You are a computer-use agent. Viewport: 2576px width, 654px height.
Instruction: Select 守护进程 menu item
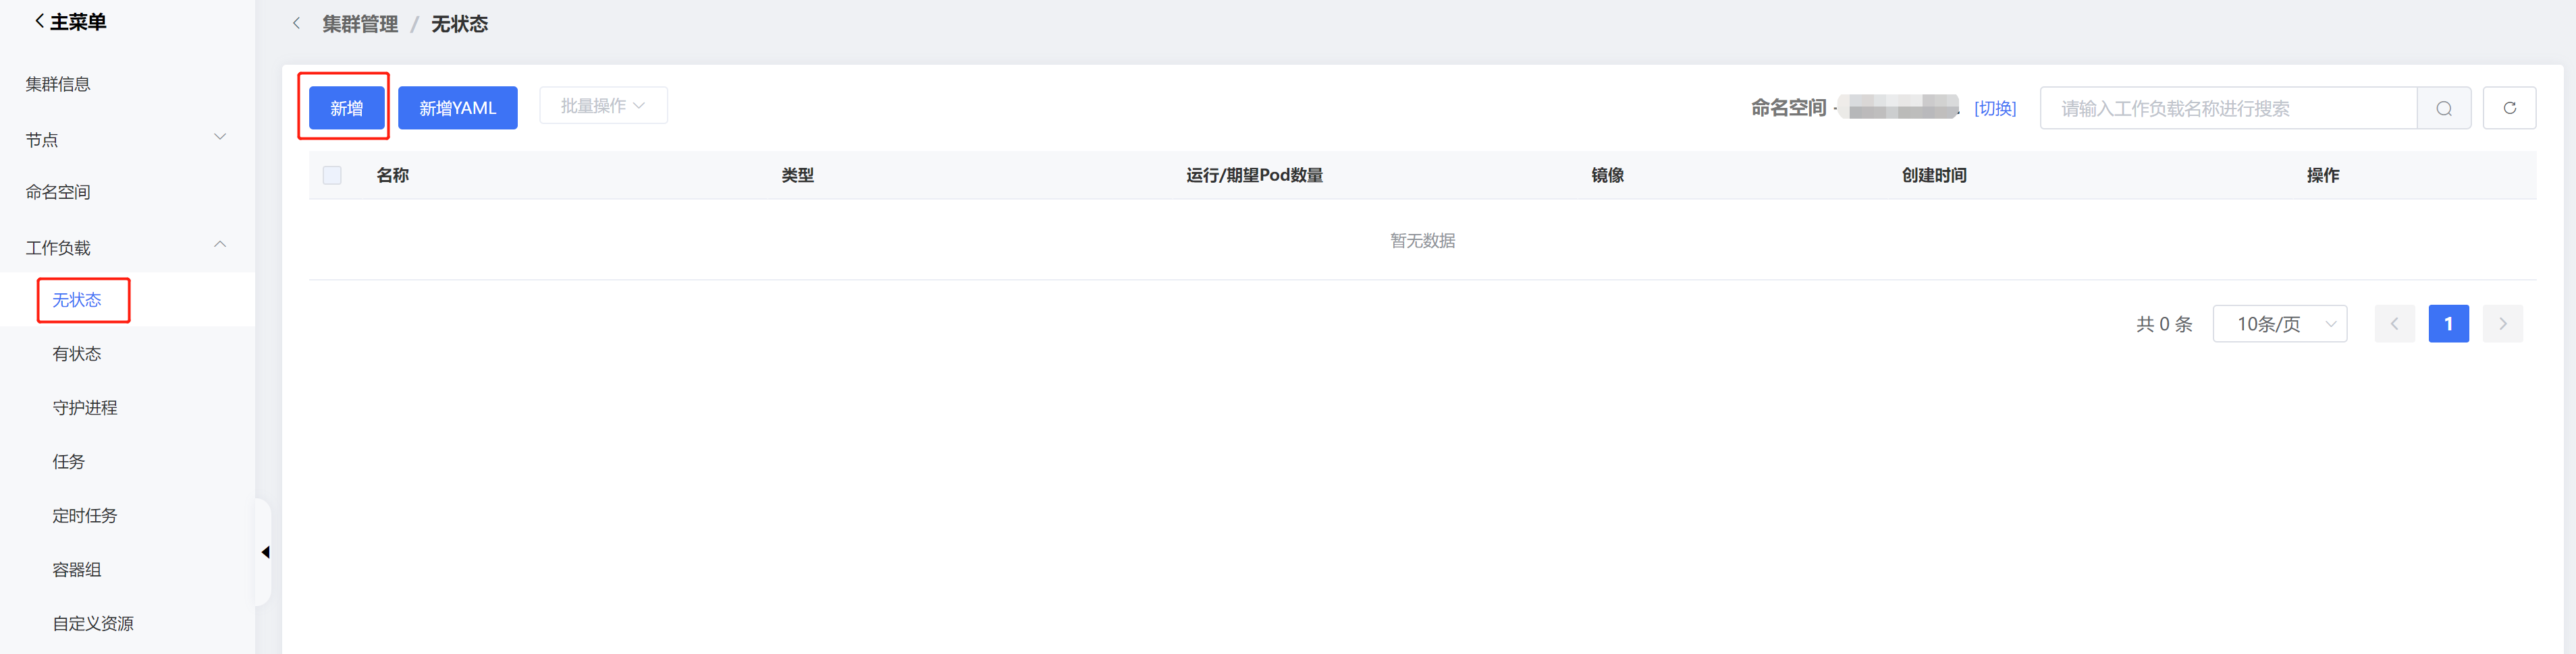pos(85,407)
